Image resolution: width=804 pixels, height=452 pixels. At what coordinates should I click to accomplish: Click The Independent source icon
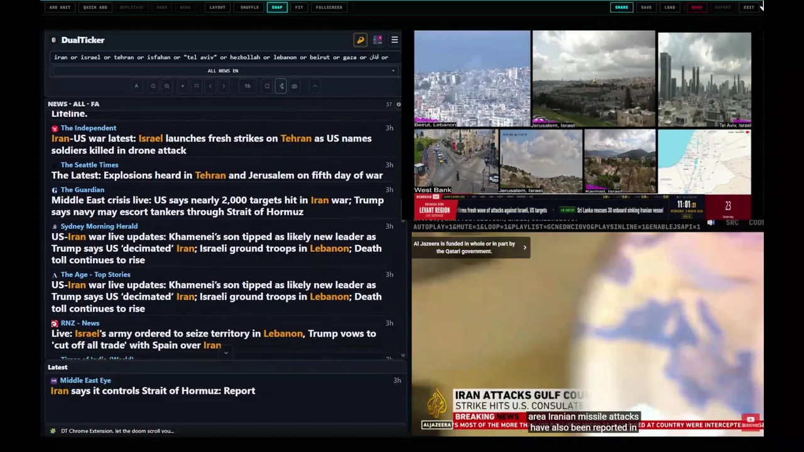click(x=55, y=128)
